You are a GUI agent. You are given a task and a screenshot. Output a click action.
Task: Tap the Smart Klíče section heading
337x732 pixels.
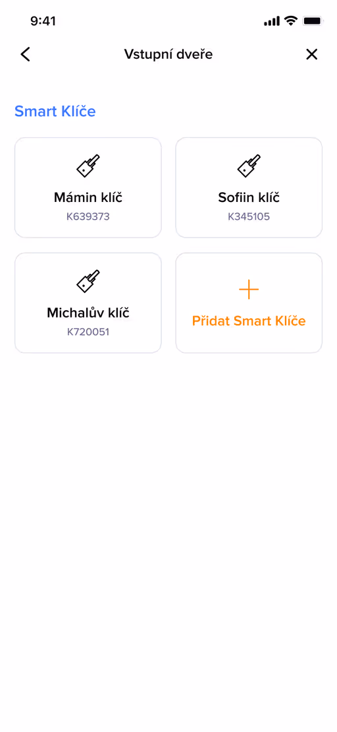pos(55,111)
